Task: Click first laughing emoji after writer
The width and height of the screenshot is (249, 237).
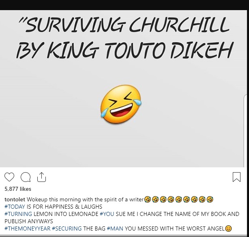Action: (x=147, y=199)
